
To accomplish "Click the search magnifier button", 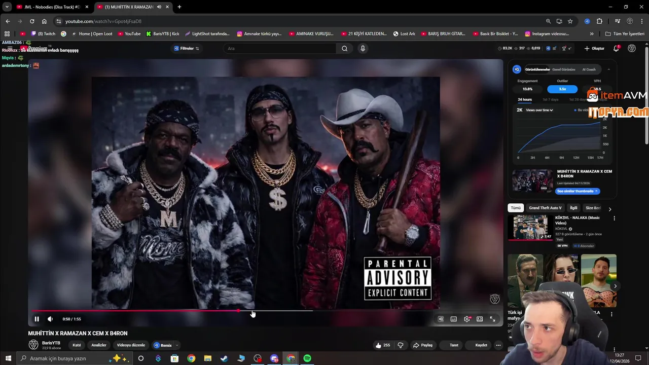I will click(345, 49).
